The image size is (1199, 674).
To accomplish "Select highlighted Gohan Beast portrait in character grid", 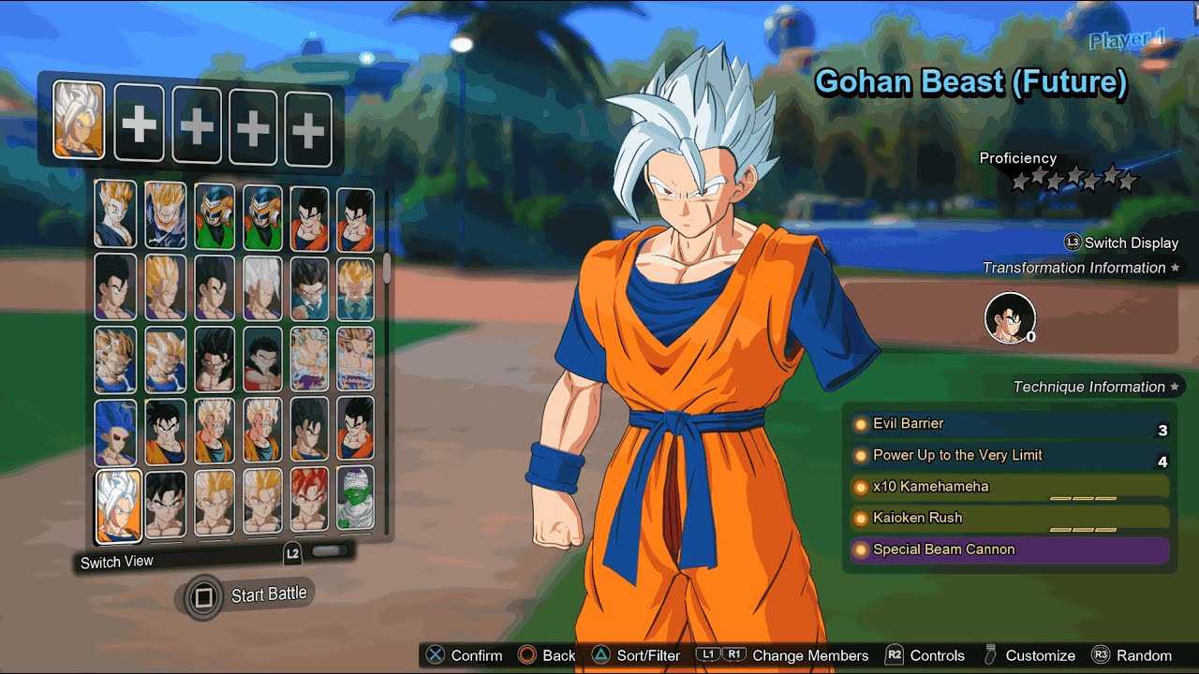I will (x=118, y=506).
